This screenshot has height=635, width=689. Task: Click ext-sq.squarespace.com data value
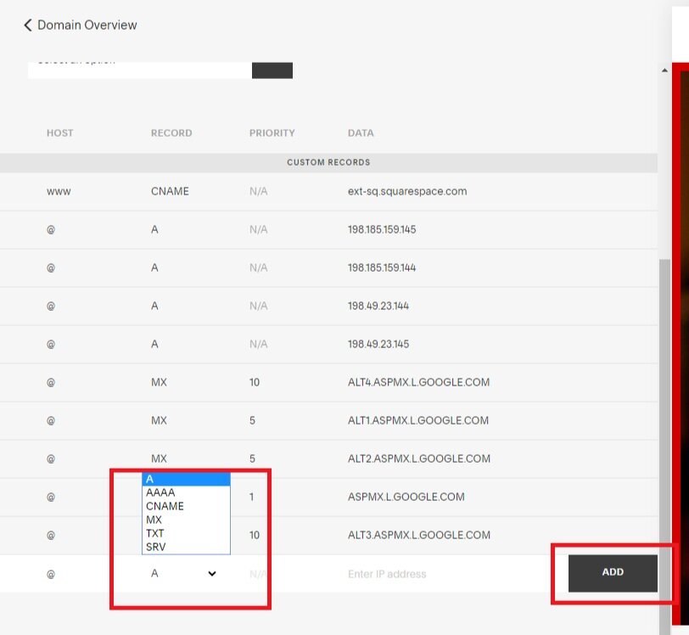407,191
